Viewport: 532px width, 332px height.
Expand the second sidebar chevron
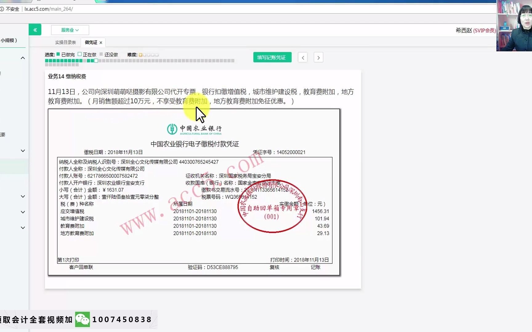(23, 151)
